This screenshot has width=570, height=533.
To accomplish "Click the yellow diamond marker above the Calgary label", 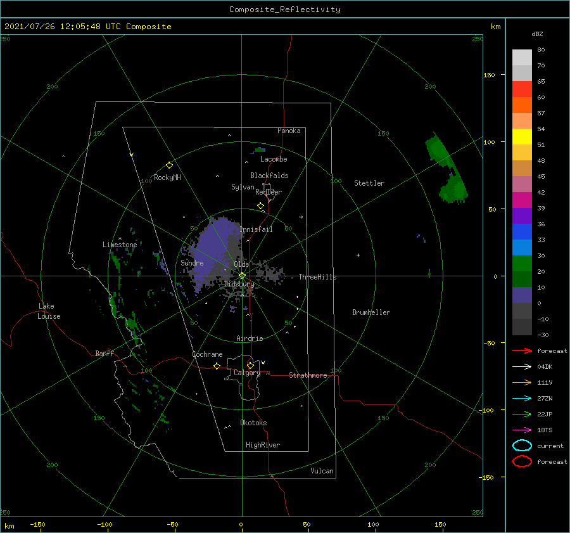I will click(x=250, y=365).
